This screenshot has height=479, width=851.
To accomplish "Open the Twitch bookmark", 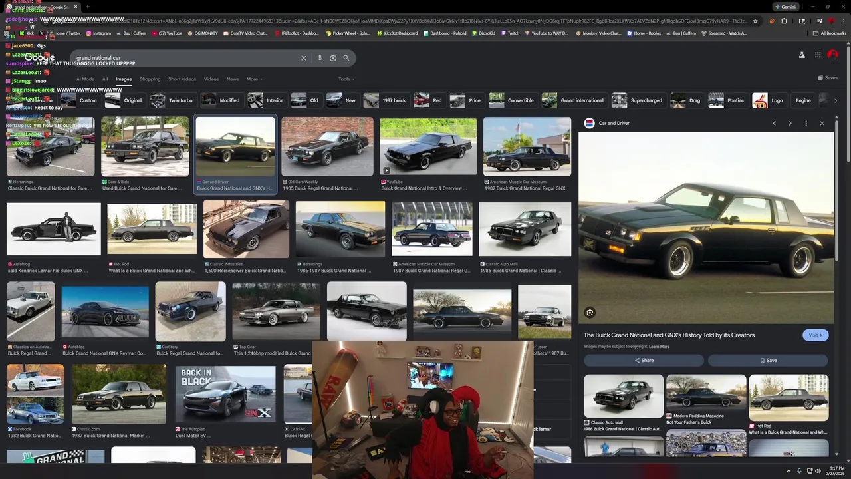I will (509, 33).
